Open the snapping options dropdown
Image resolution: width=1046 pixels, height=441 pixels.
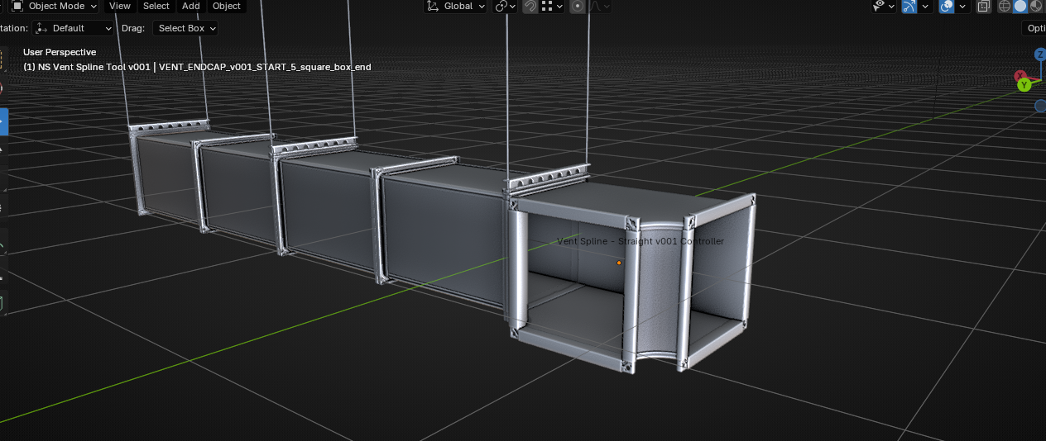tap(552, 6)
